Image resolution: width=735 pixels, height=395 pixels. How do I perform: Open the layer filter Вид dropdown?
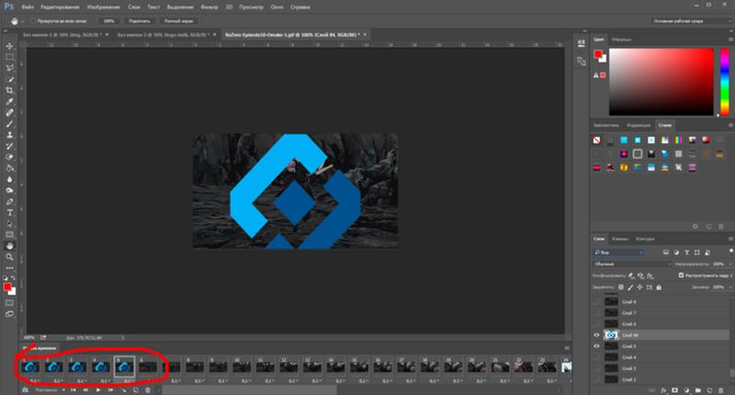(x=618, y=253)
